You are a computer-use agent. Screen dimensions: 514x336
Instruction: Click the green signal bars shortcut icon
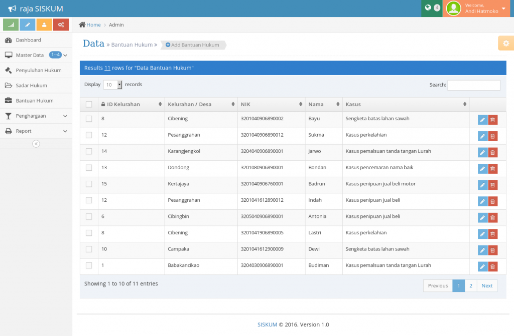[11, 25]
